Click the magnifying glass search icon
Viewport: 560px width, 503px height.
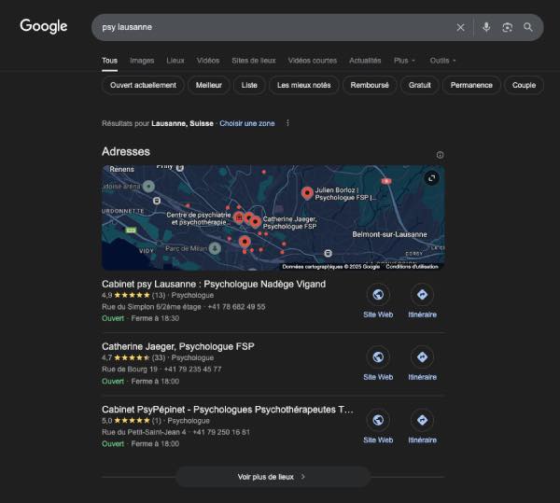pyautogui.click(x=528, y=27)
